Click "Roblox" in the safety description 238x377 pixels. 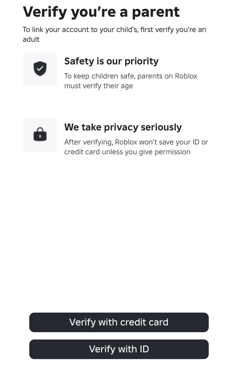point(186,76)
